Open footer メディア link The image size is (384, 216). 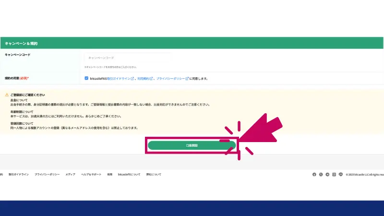(70, 174)
